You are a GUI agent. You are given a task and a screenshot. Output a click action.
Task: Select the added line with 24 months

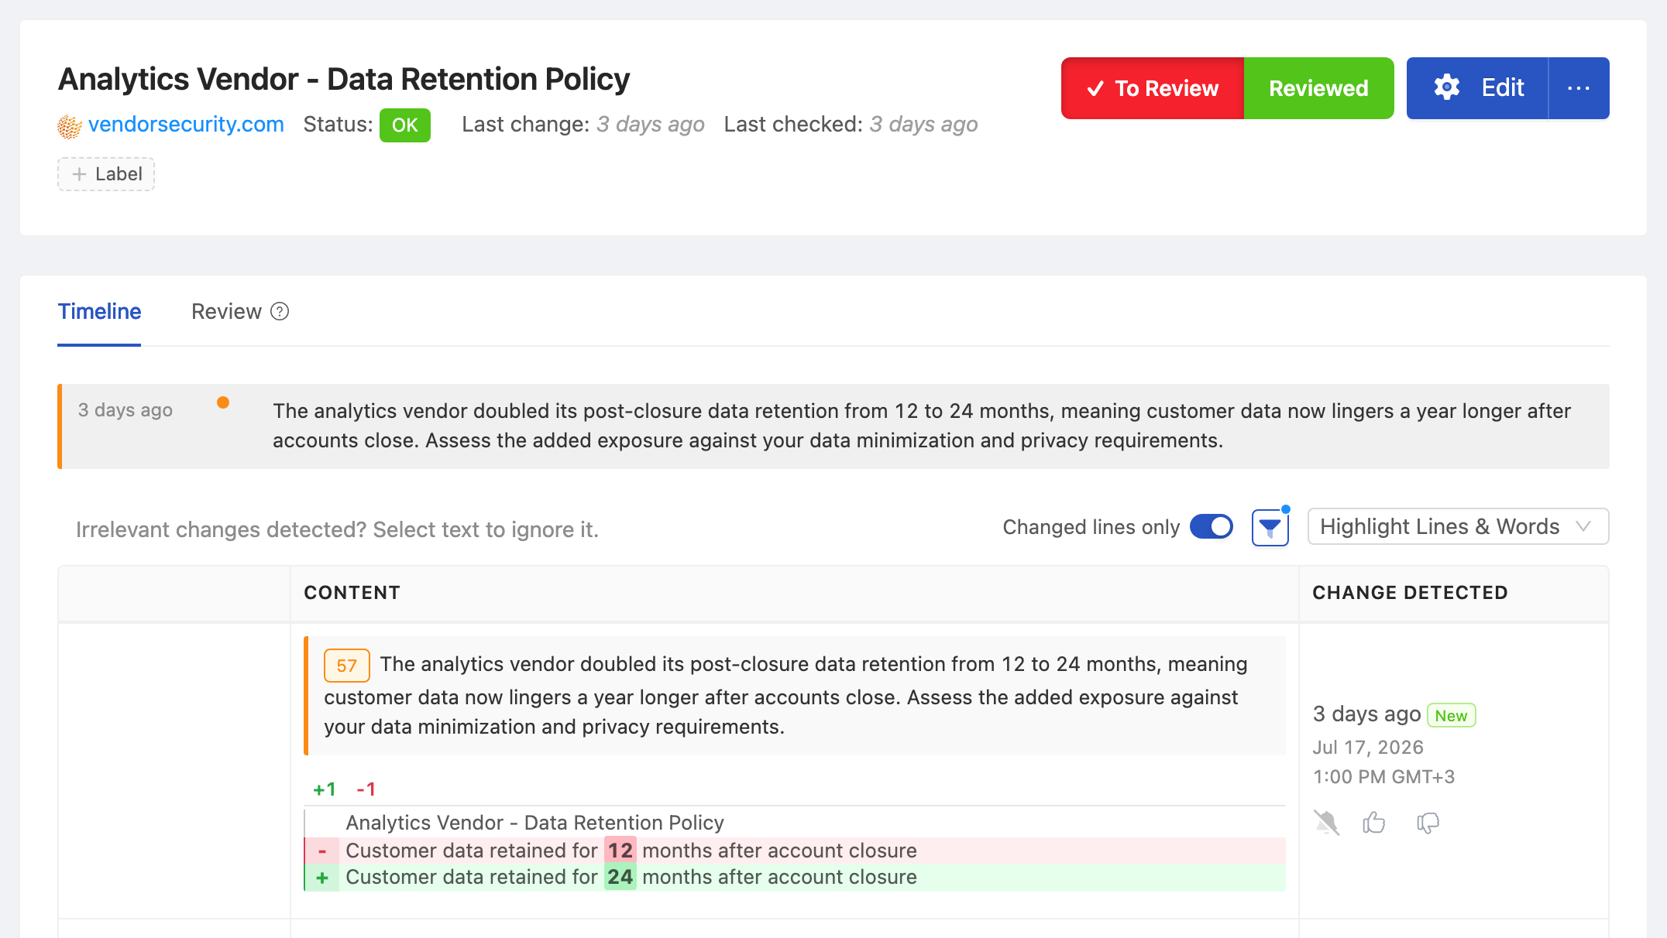tap(795, 878)
